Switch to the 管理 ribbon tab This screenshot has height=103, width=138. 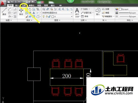[x=46, y=5]
